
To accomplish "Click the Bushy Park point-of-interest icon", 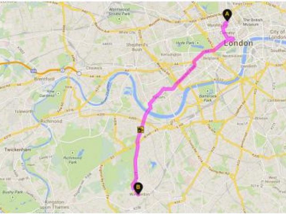I will 13,197.
